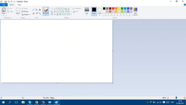186x105 pixels.
Task: Click the Edit colors button
Action: (x=135, y=11)
